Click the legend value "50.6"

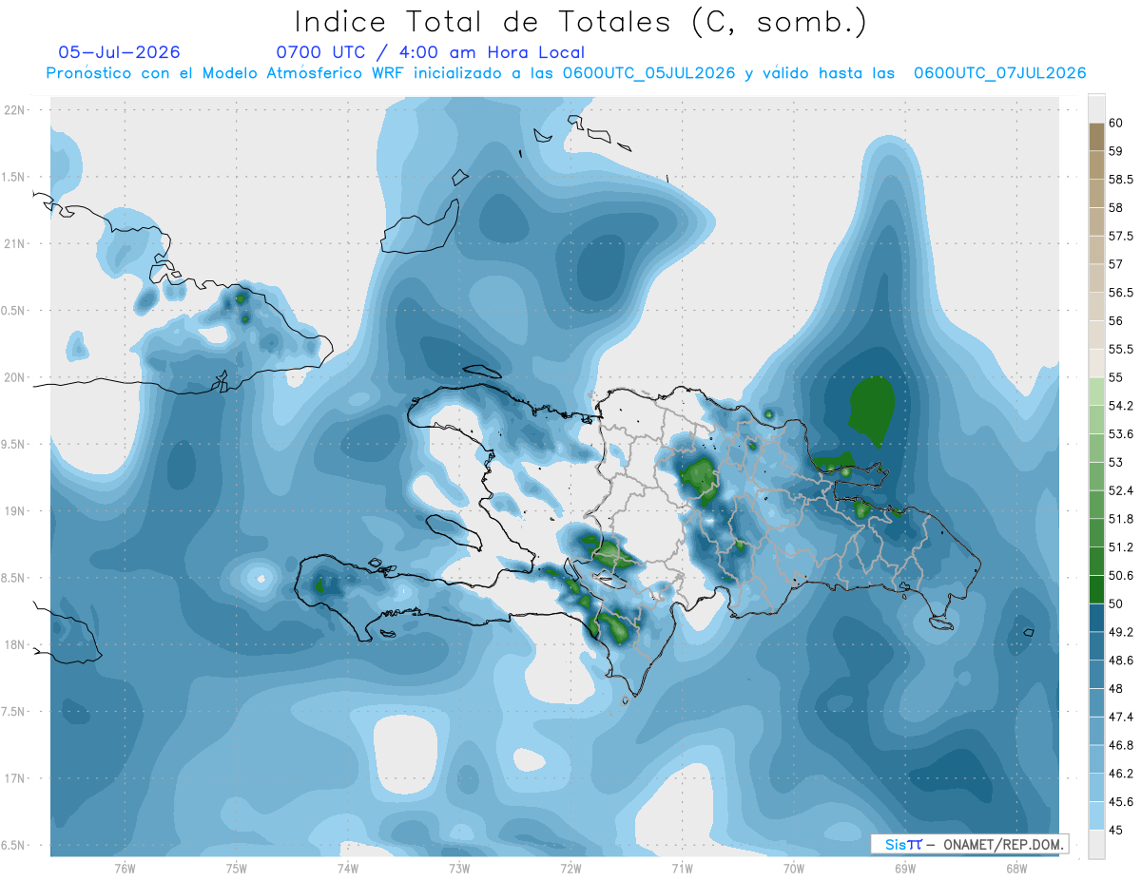(1121, 576)
